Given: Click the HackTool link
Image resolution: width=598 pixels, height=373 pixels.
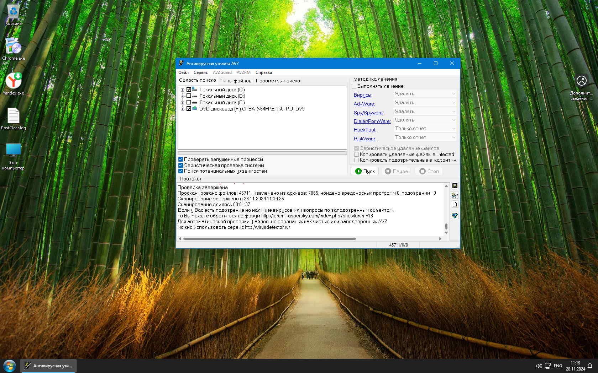Looking at the screenshot, I should click(365, 130).
